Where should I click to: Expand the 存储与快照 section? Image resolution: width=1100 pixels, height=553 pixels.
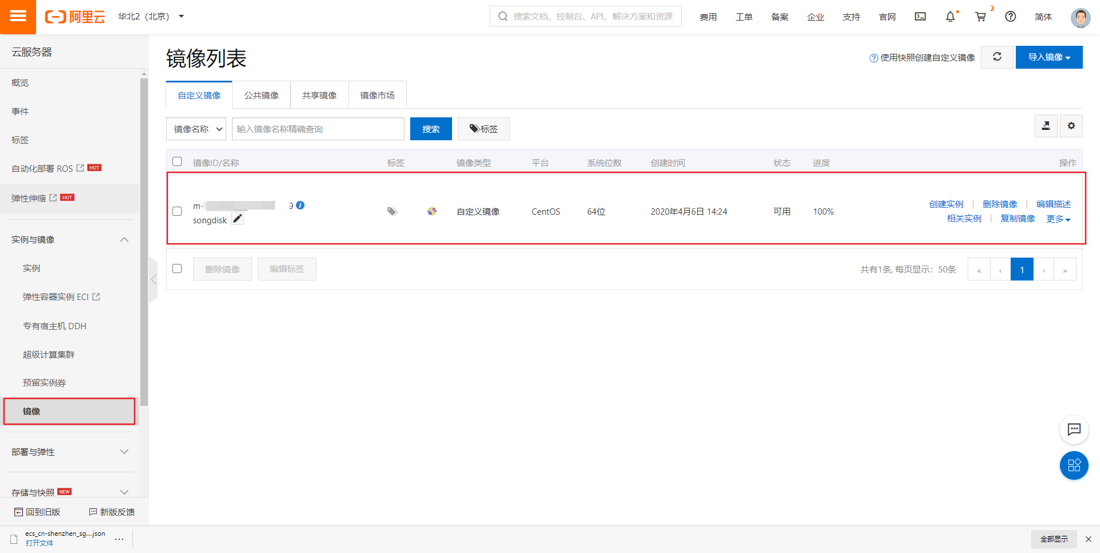click(x=124, y=492)
